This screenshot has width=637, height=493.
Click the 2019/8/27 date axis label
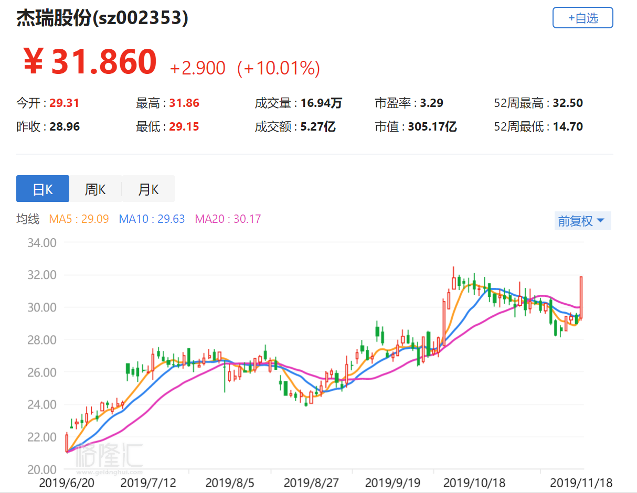coord(311,482)
